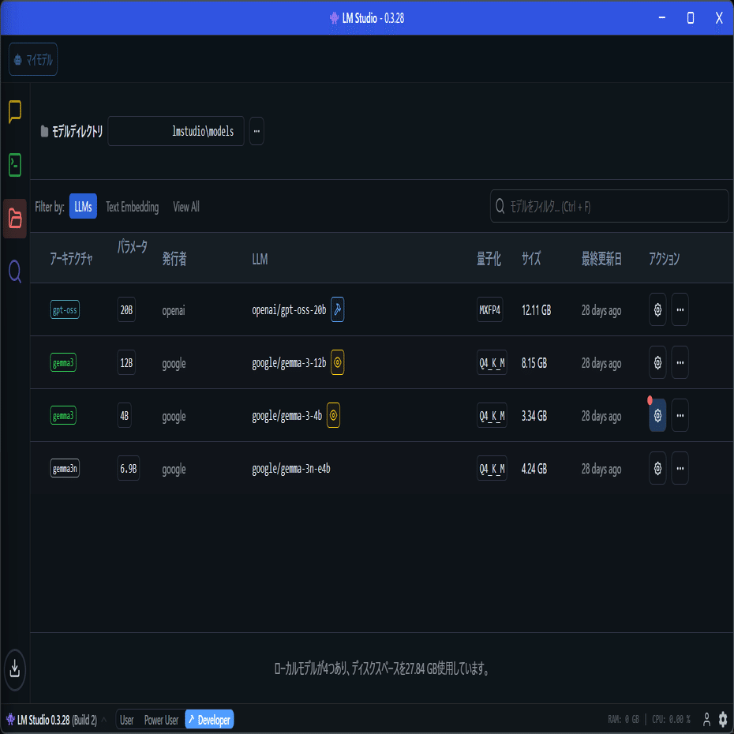The image size is (734, 734).
Task: Click Q4_K_M badge in gemma-3-12b row
Action: 492,363
